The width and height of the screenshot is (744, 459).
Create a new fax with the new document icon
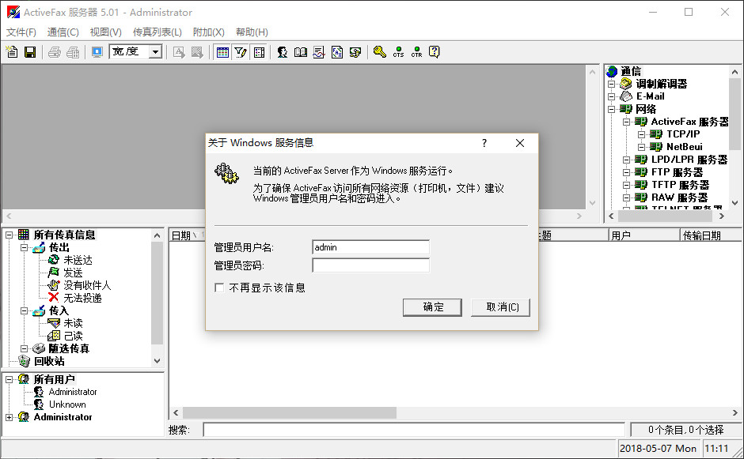click(x=12, y=51)
